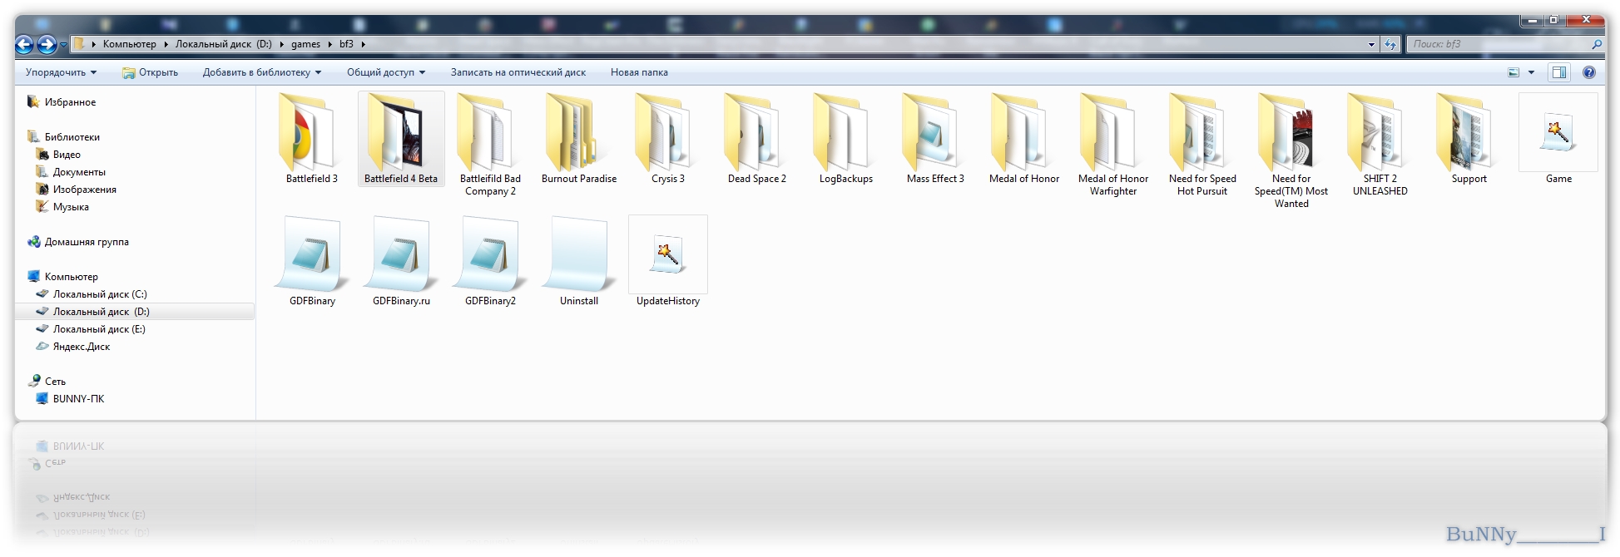Screen dimensions: 1620x557
Task: Click the bf3 breadcrumb segment
Action: point(346,44)
